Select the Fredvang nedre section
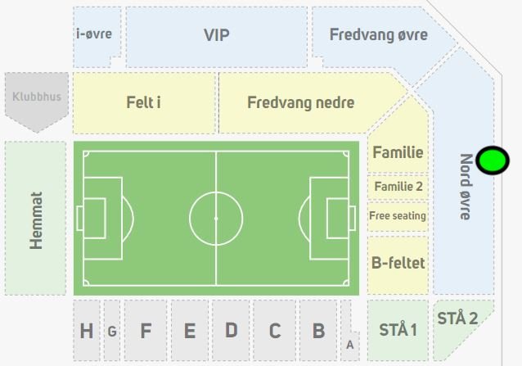The image size is (522, 366). point(300,103)
